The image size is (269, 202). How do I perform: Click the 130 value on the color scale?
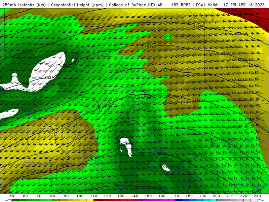tap(121, 196)
